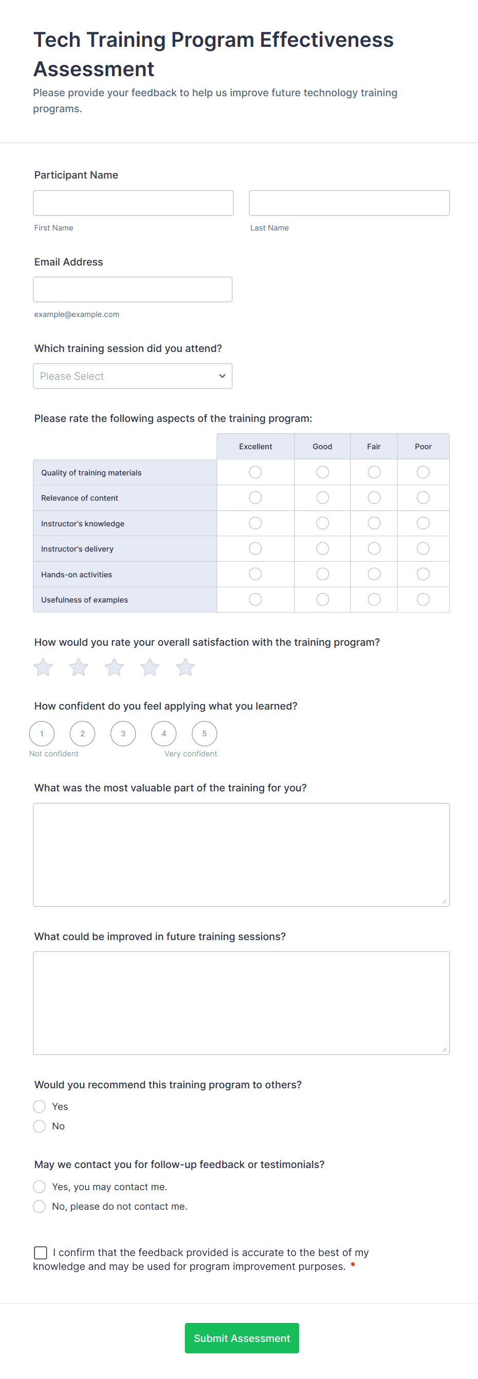
Task: Click the Submit Assessment button
Action: [x=241, y=1338]
